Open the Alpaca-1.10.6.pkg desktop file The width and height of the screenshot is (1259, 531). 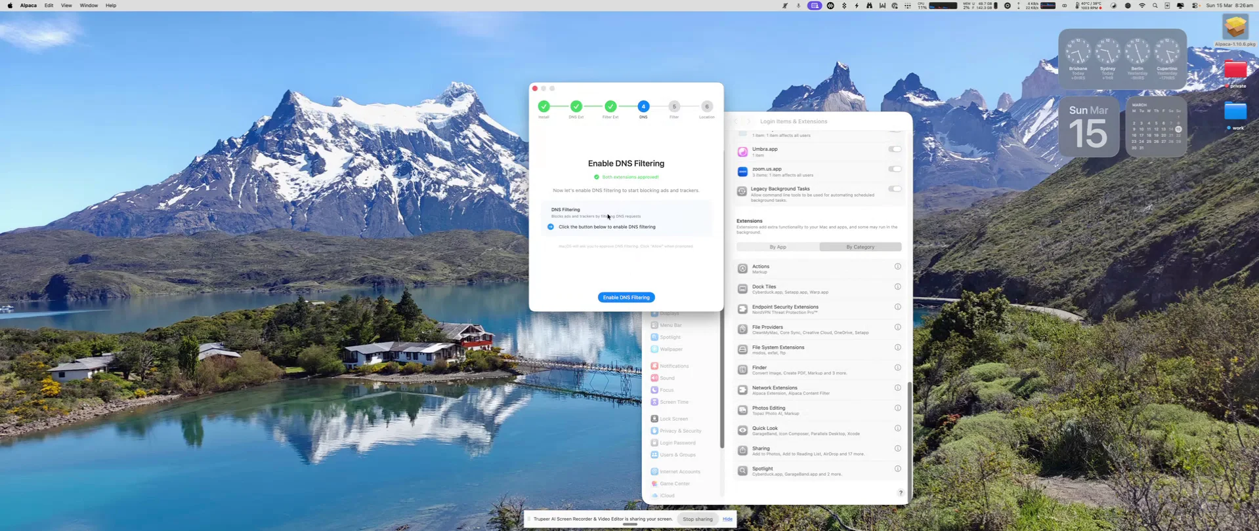tap(1235, 28)
